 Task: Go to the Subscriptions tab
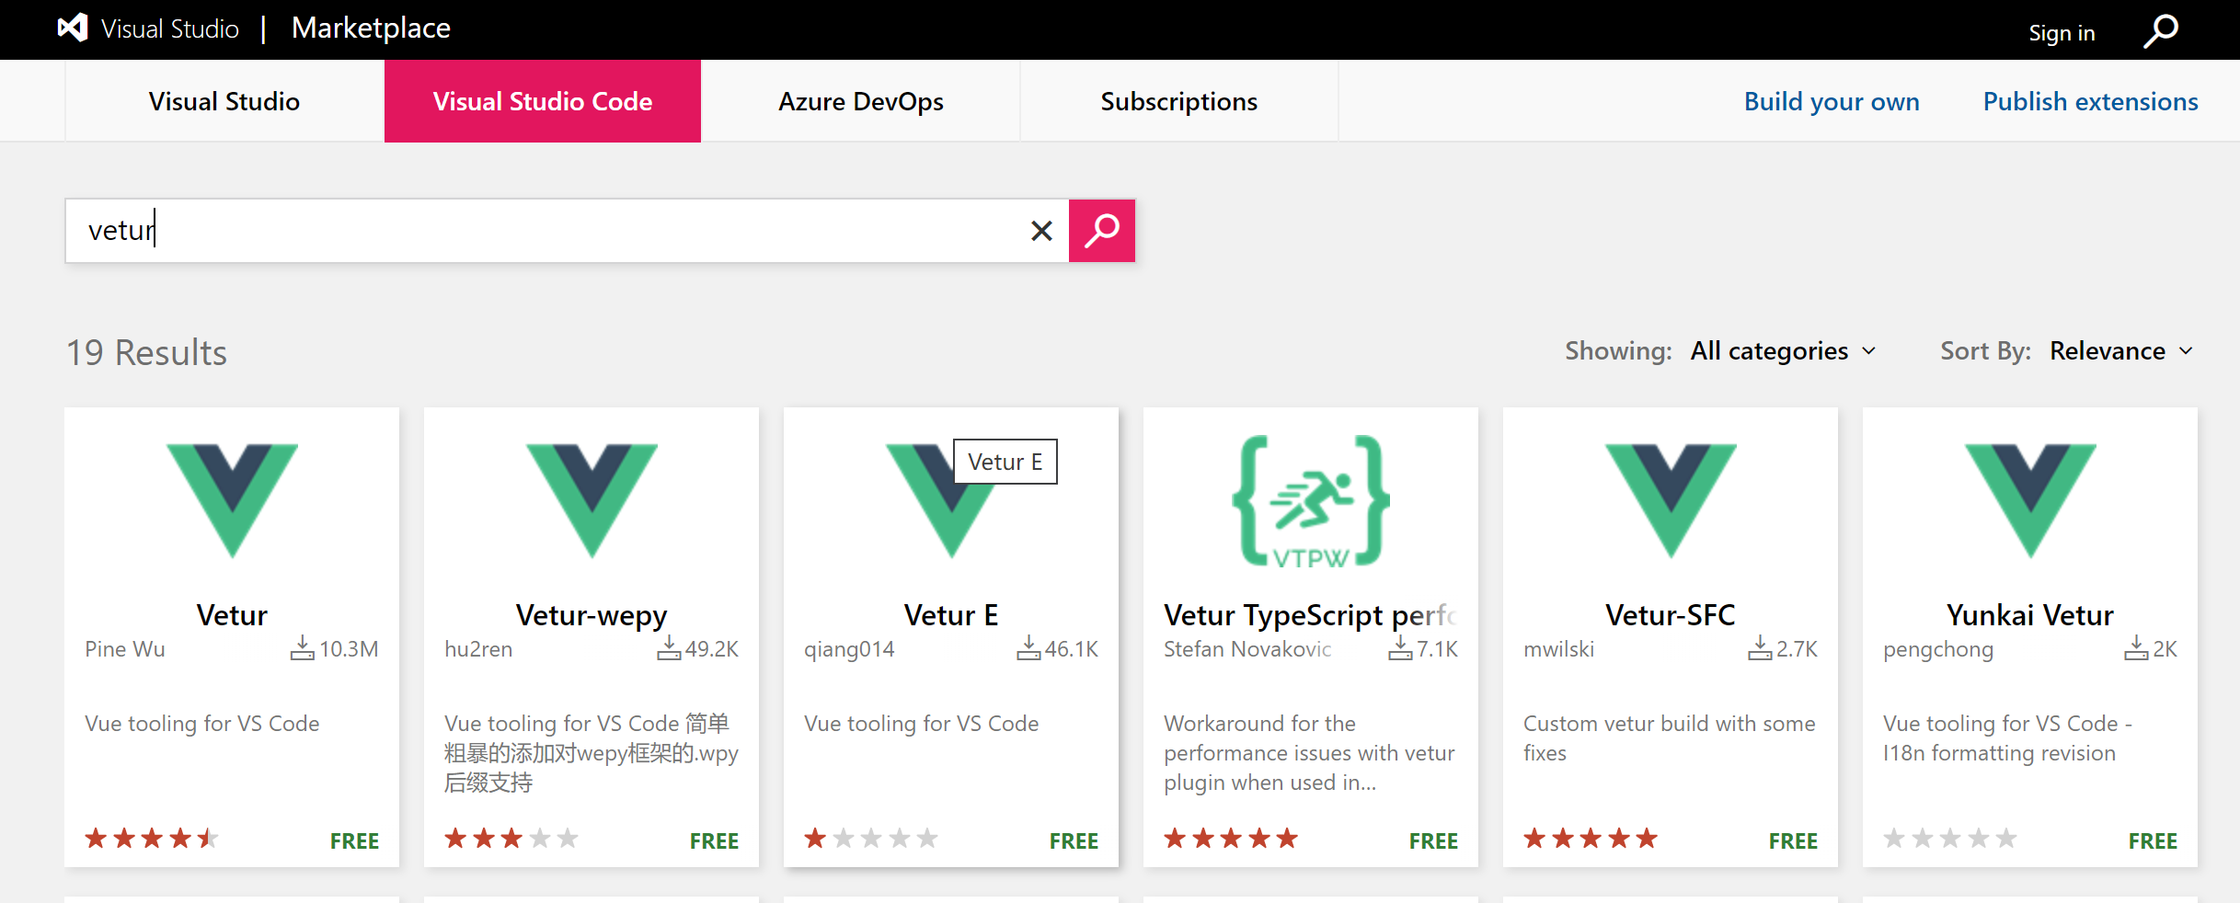coord(1179,101)
